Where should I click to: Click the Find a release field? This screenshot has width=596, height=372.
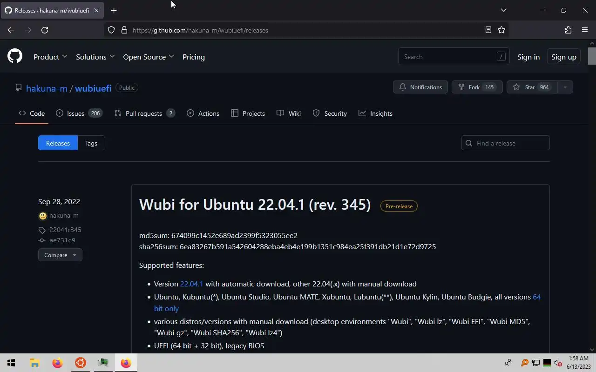506,143
